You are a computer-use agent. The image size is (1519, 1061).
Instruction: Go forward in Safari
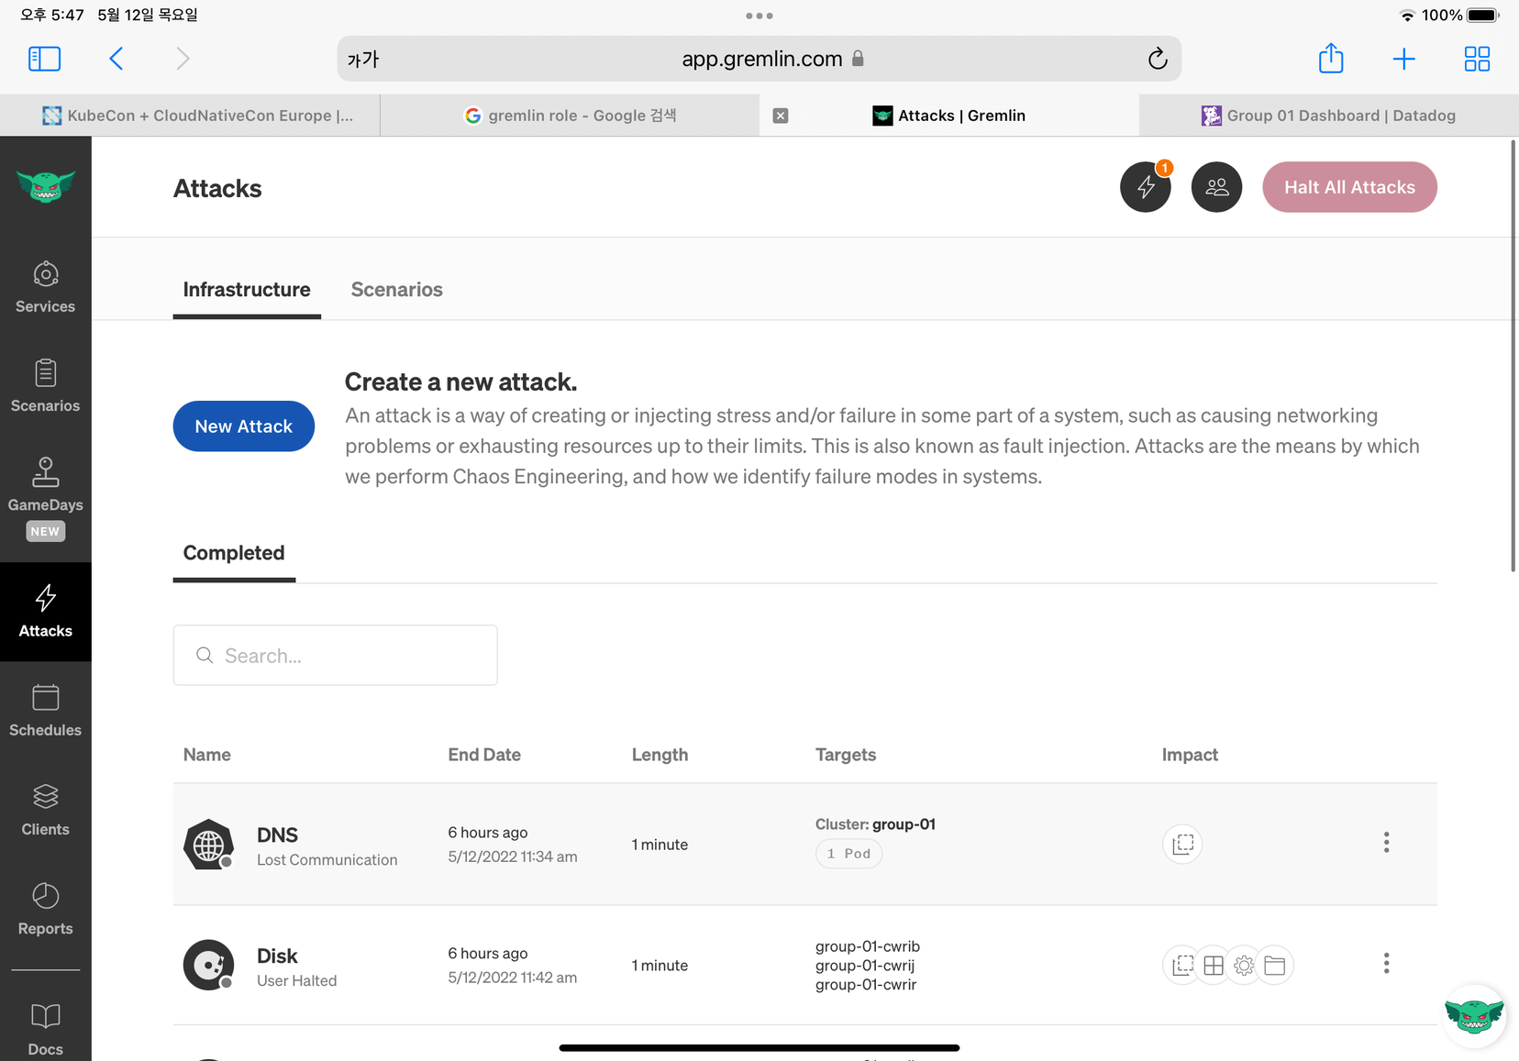coord(183,59)
